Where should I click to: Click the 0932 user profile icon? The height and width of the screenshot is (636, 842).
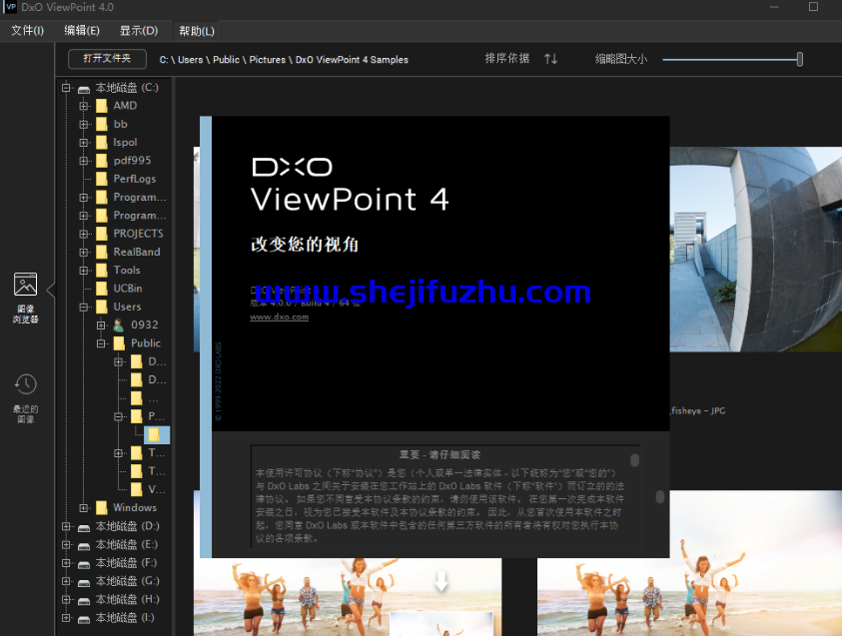coord(119,324)
